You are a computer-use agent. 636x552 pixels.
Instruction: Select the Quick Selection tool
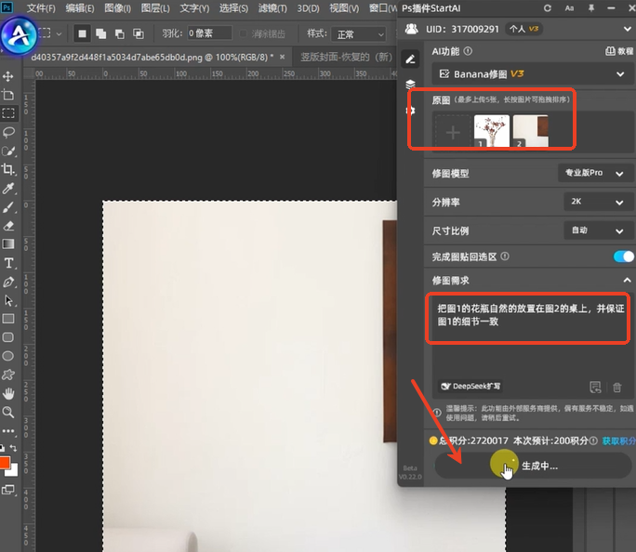8,151
